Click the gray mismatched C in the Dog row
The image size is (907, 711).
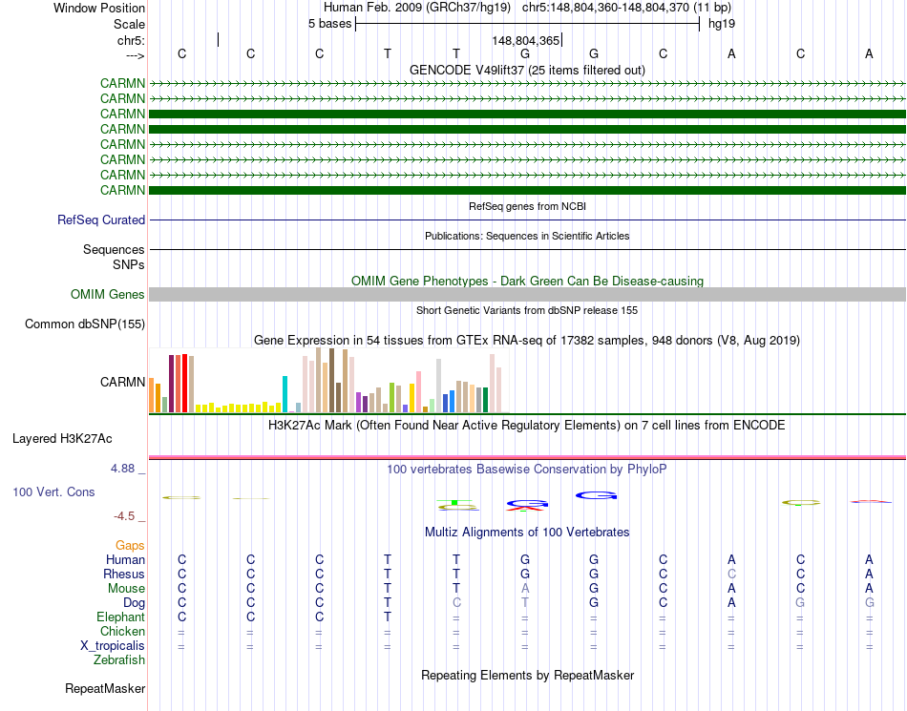coord(456,603)
